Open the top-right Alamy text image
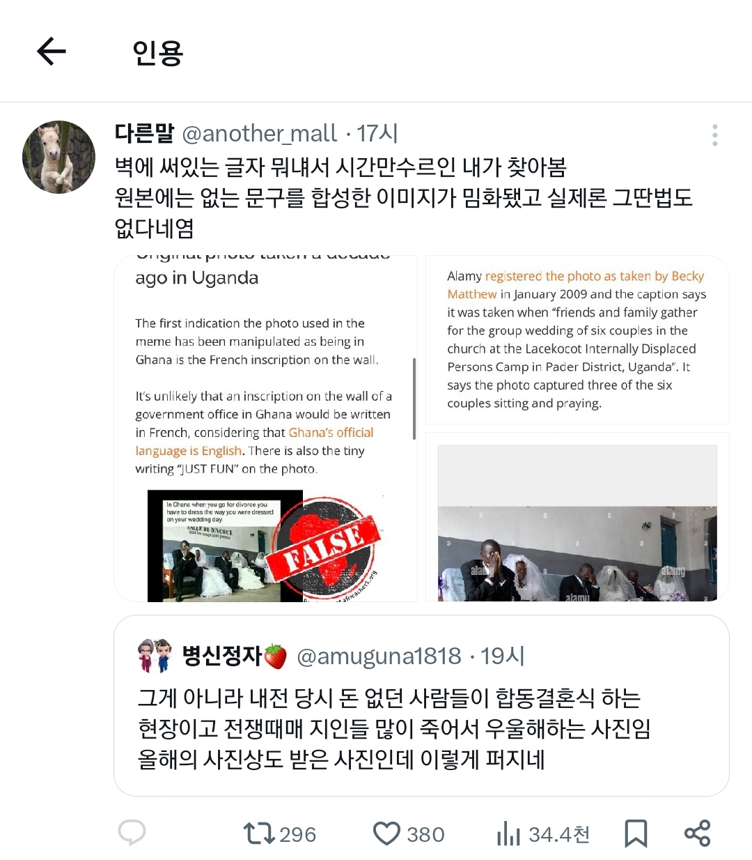Image resolution: width=752 pixels, height=860 pixels. pyautogui.click(x=577, y=340)
